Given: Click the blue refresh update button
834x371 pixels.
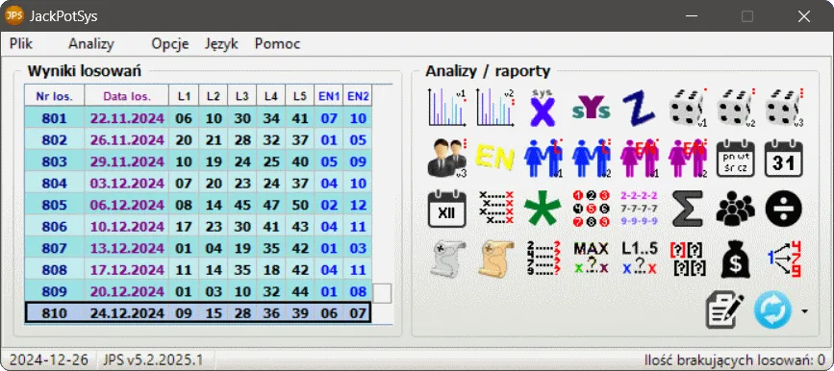Looking at the screenshot, I should tap(772, 309).
